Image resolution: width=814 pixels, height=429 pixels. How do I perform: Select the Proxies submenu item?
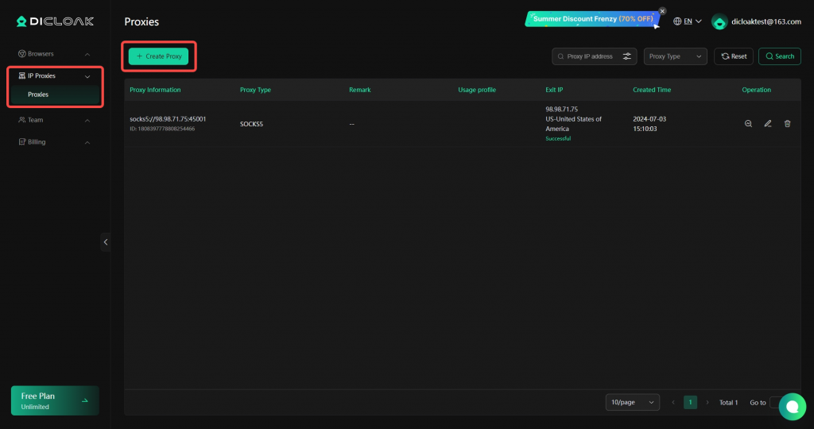pyautogui.click(x=55, y=95)
